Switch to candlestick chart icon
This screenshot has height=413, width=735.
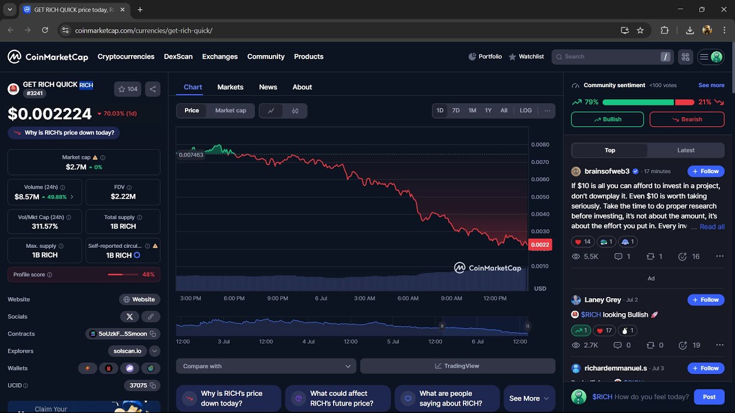tap(295, 111)
